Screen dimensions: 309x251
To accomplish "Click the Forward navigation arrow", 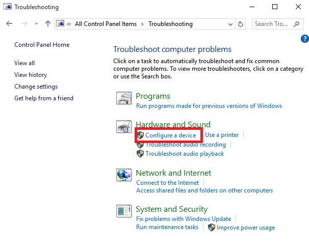I will tap(24, 24).
